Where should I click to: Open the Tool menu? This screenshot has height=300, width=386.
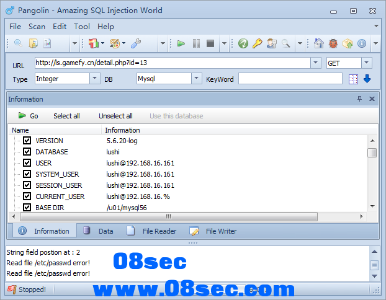[x=82, y=27]
